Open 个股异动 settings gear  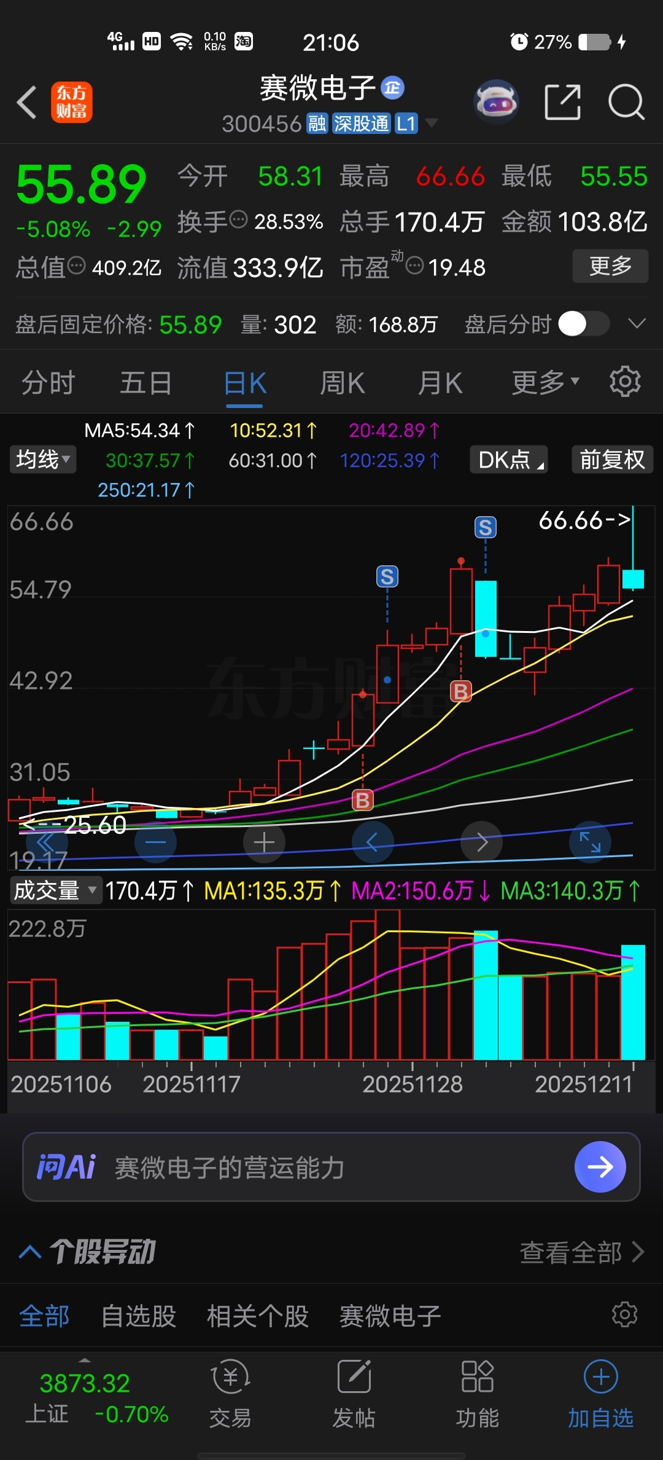click(x=625, y=1314)
